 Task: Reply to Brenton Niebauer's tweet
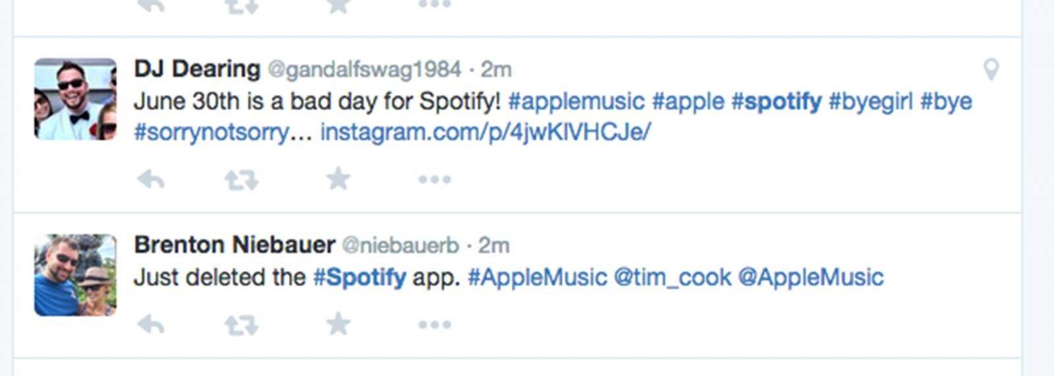151,324
